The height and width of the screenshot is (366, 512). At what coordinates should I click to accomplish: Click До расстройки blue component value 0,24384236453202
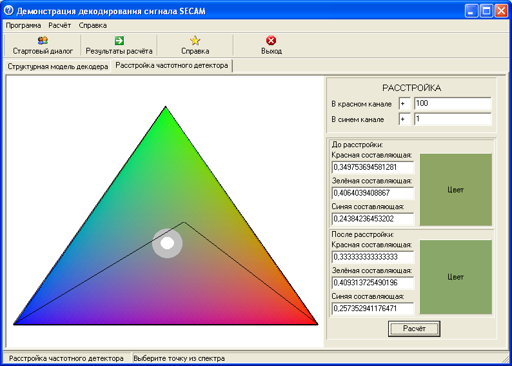click(373, 219)
